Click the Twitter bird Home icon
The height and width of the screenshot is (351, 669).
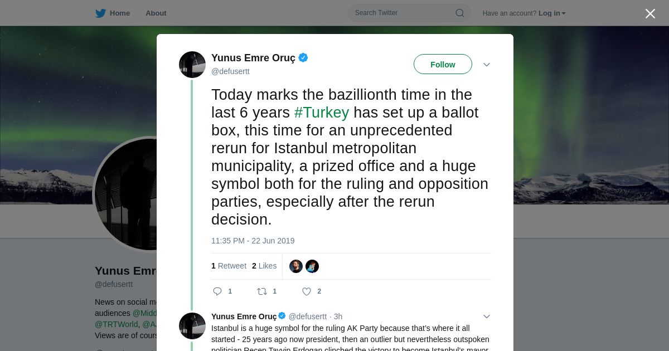pos(100,13)
